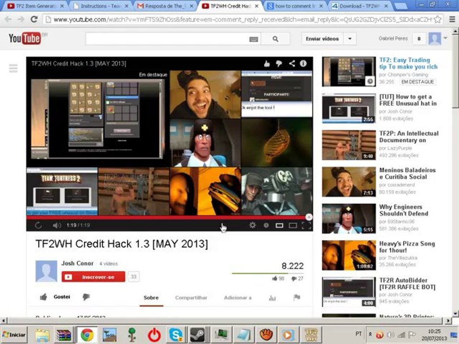Click the like thumb icon in player top bar

tap(267, 64)
